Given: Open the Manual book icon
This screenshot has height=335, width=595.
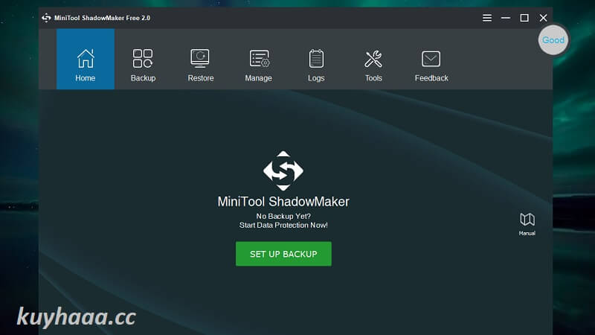Looking at the screenshot, I should [x=527, y=224].
